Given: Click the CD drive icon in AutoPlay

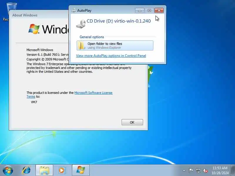Looking at the screenshot, I should click(x=81, y=24).
